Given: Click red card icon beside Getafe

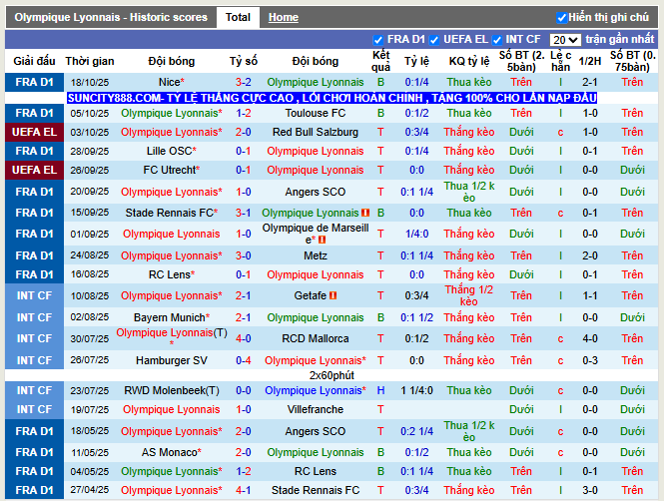Looking at the screenshot, I should [332, 296].
